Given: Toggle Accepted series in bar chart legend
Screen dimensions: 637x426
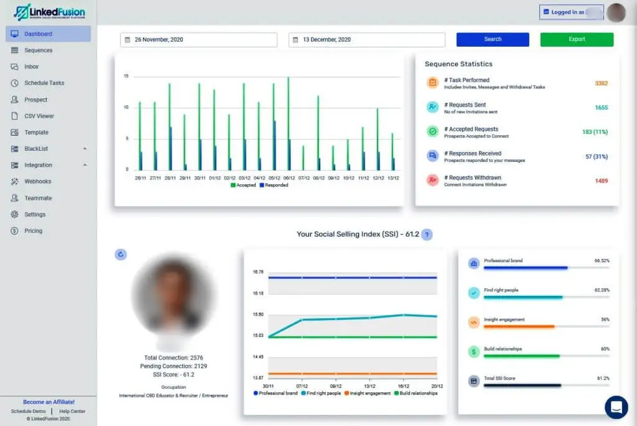Looking at the screenshot, I should (243, 185).
